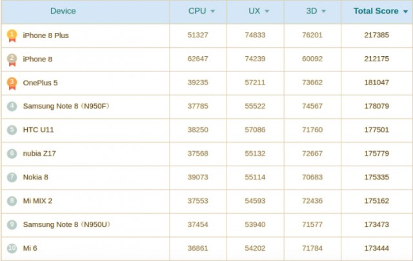
Task: Click UX score 74833
Action: (255, 35)
